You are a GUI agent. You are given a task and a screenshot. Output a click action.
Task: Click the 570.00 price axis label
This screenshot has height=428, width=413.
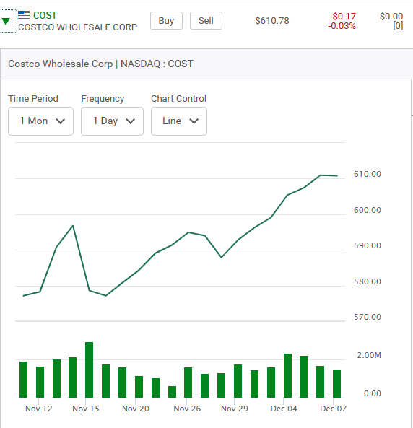pos(368,317)
